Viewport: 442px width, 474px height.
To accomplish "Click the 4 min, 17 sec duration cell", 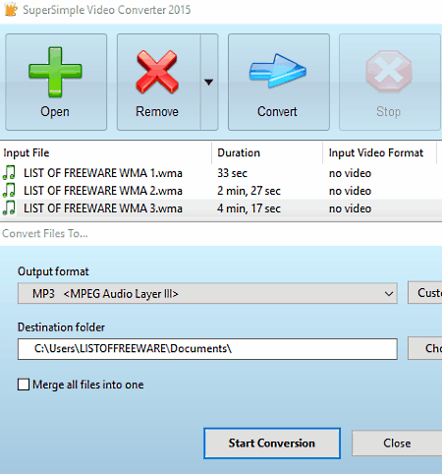I will click(249, 208).
